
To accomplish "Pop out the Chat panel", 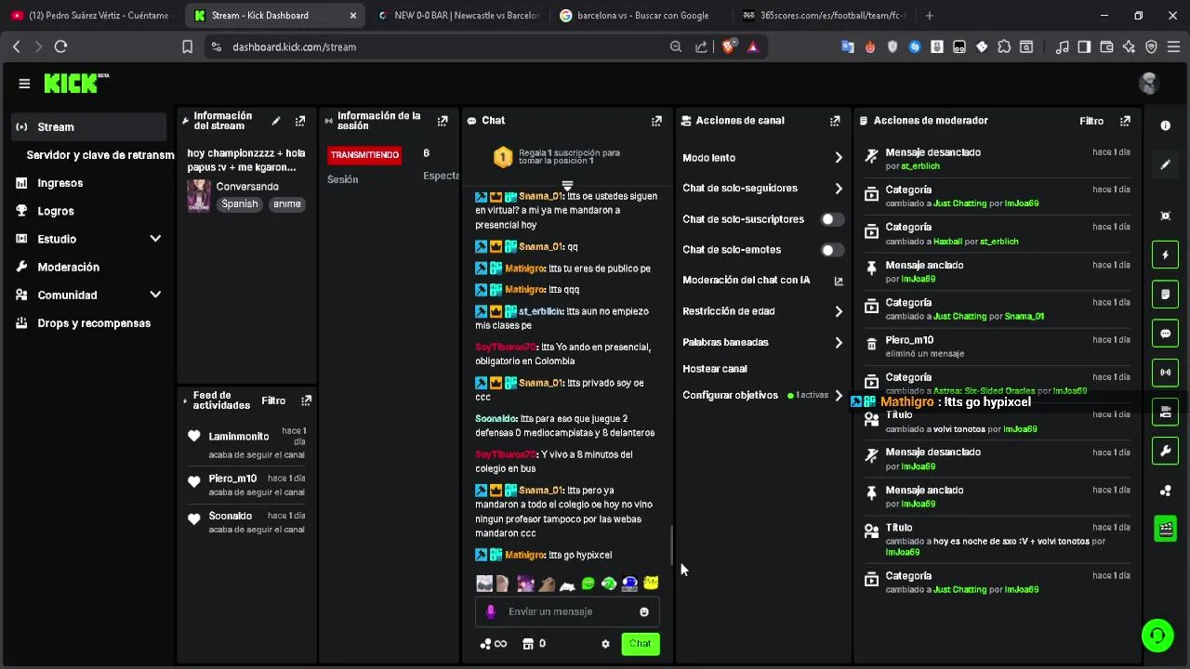I will point(656,121).
